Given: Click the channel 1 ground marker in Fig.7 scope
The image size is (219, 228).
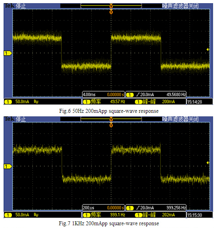Looking at the screenshot, I should 8,166.
